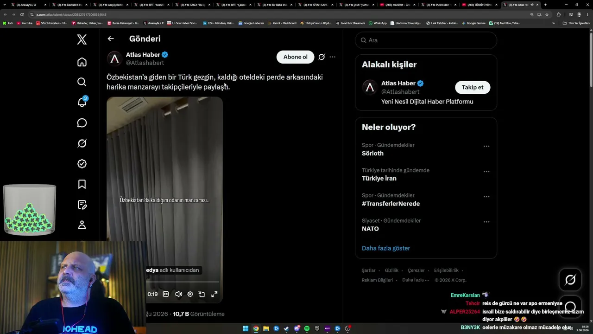Open the notes/articles icon in the sidebar

pyautogui.click(x=82, y=205)
